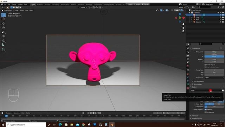Jump to the timeline end frame
Screen dimensions: 225x127
[x=100, y=113]
